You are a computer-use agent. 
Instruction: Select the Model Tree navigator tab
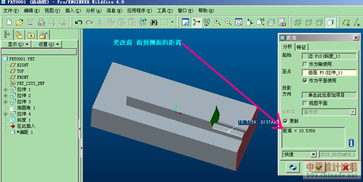pyautogui.click(x=7, y=35)
